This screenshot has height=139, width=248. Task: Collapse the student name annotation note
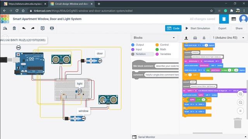coord(19,47)
